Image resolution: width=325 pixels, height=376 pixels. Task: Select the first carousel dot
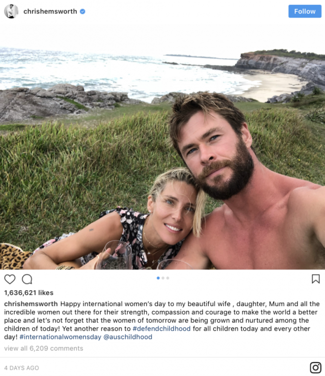158,278
